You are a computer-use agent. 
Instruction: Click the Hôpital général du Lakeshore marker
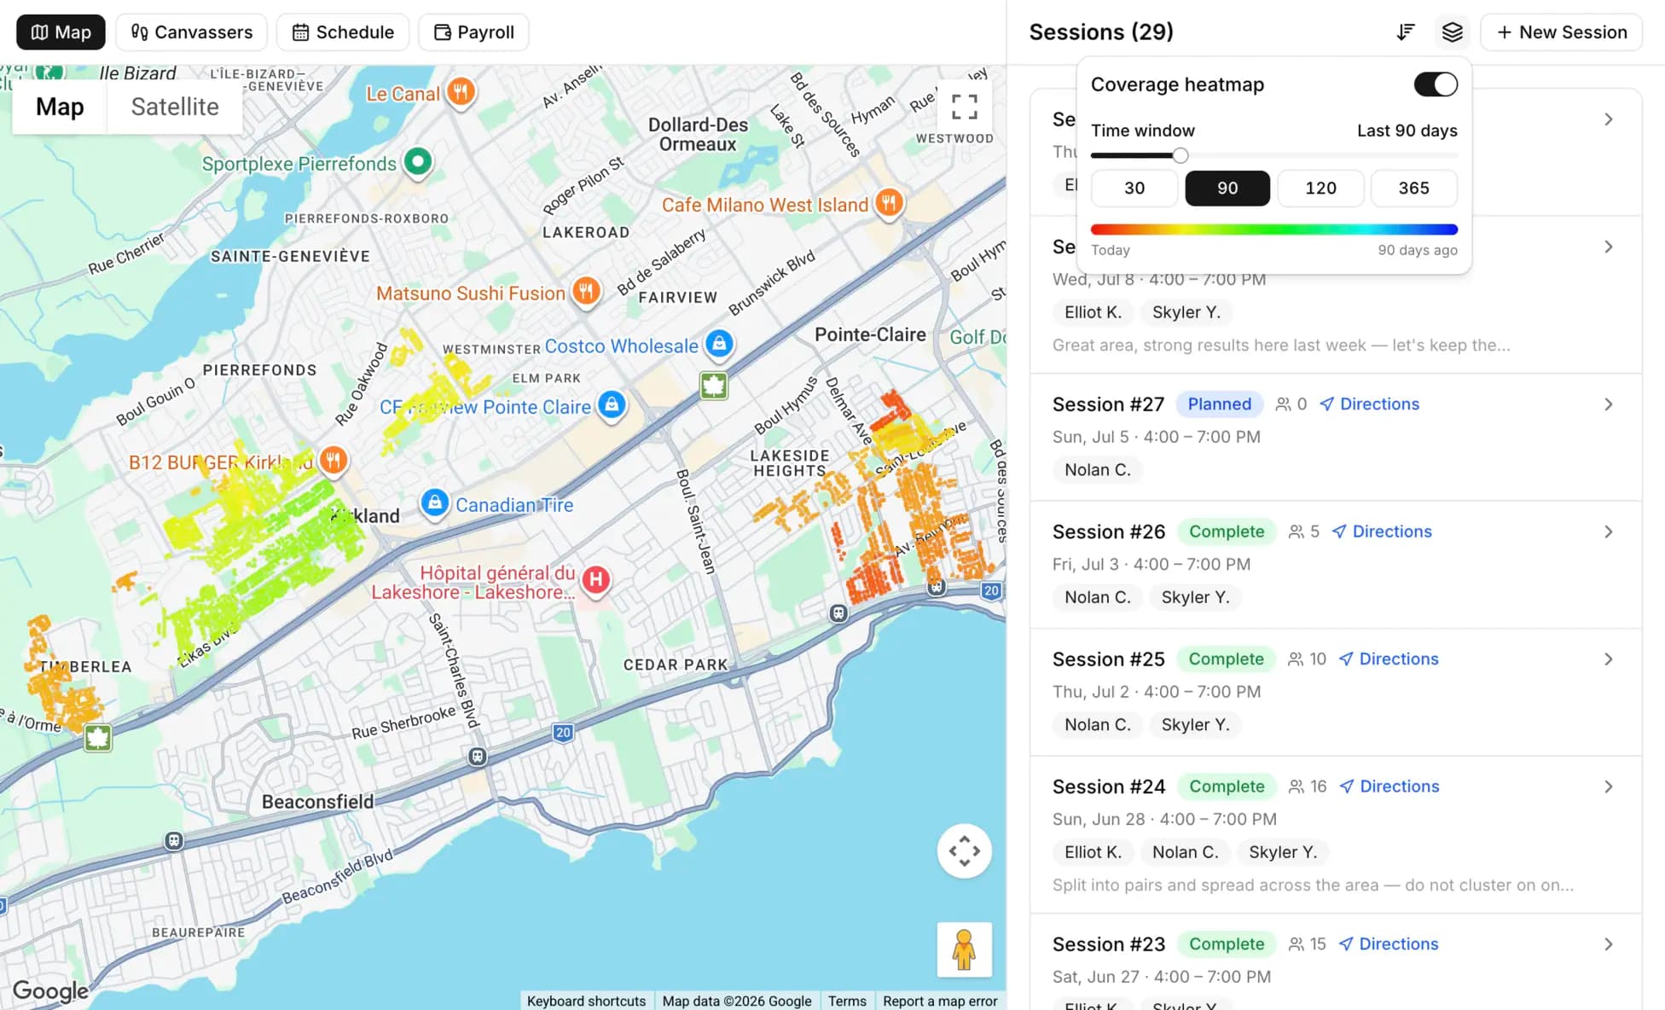596,581
